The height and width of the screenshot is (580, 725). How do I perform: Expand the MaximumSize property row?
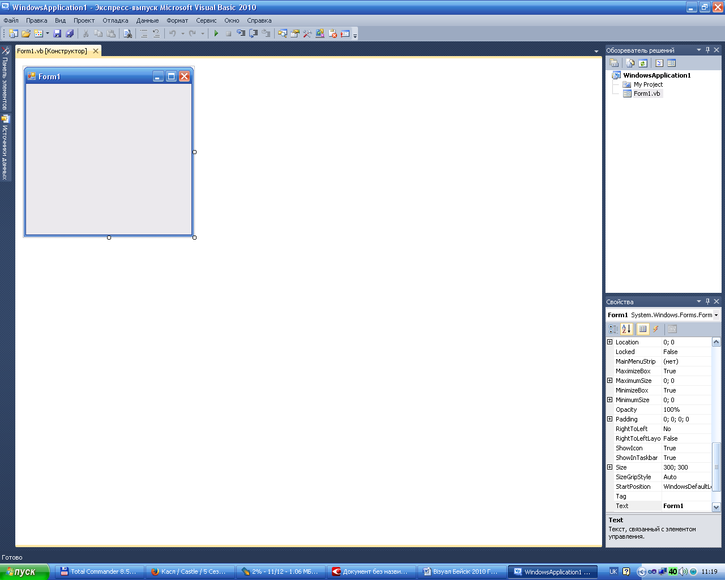click(x=609, y=381)
